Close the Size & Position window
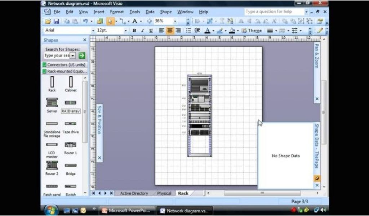Screen dimensions: 369x216 pos(99,158)
